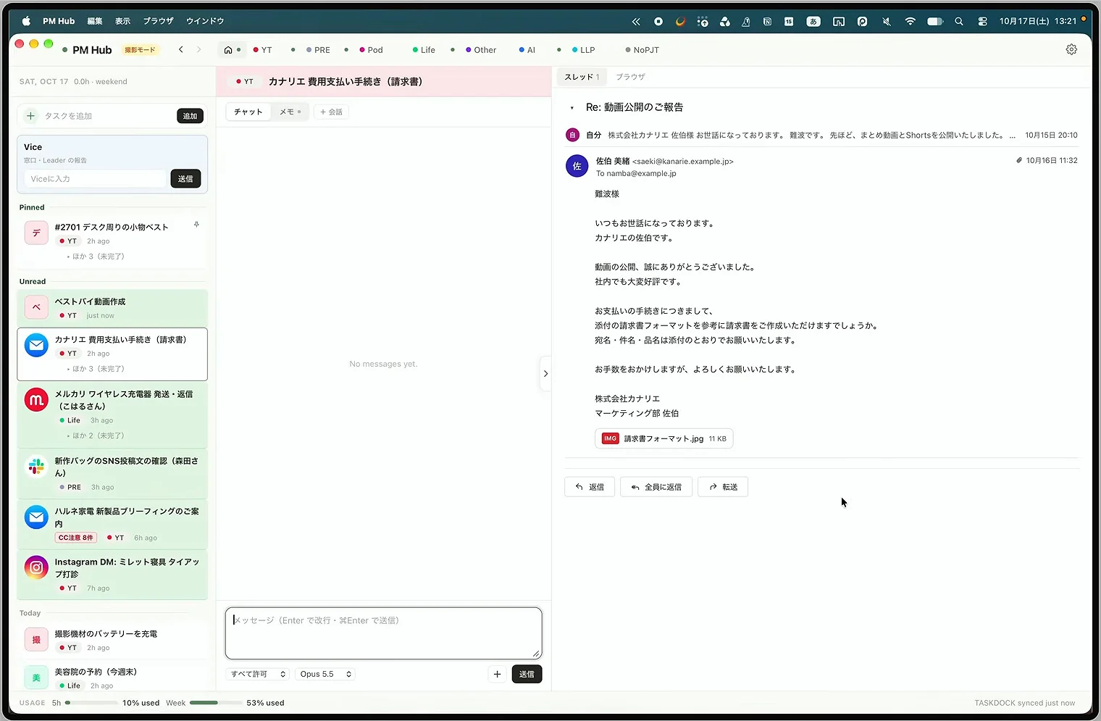This screenshot has width=1101, height=721.
Task: Open the settings gear in PM Hub
Action: tap(1071, 49)
